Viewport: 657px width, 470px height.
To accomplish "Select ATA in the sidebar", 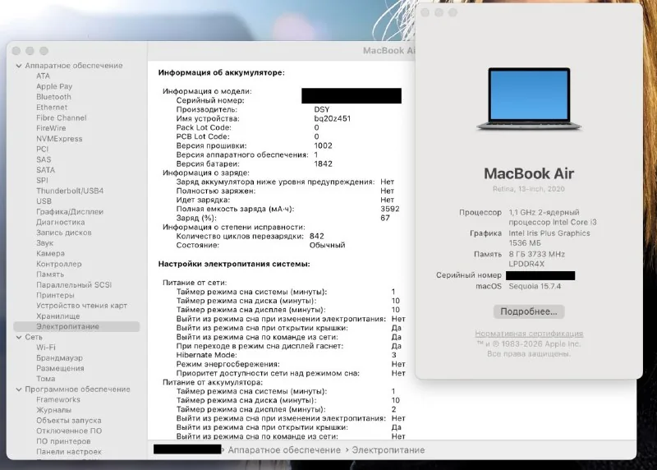I will tap(44, 76).
